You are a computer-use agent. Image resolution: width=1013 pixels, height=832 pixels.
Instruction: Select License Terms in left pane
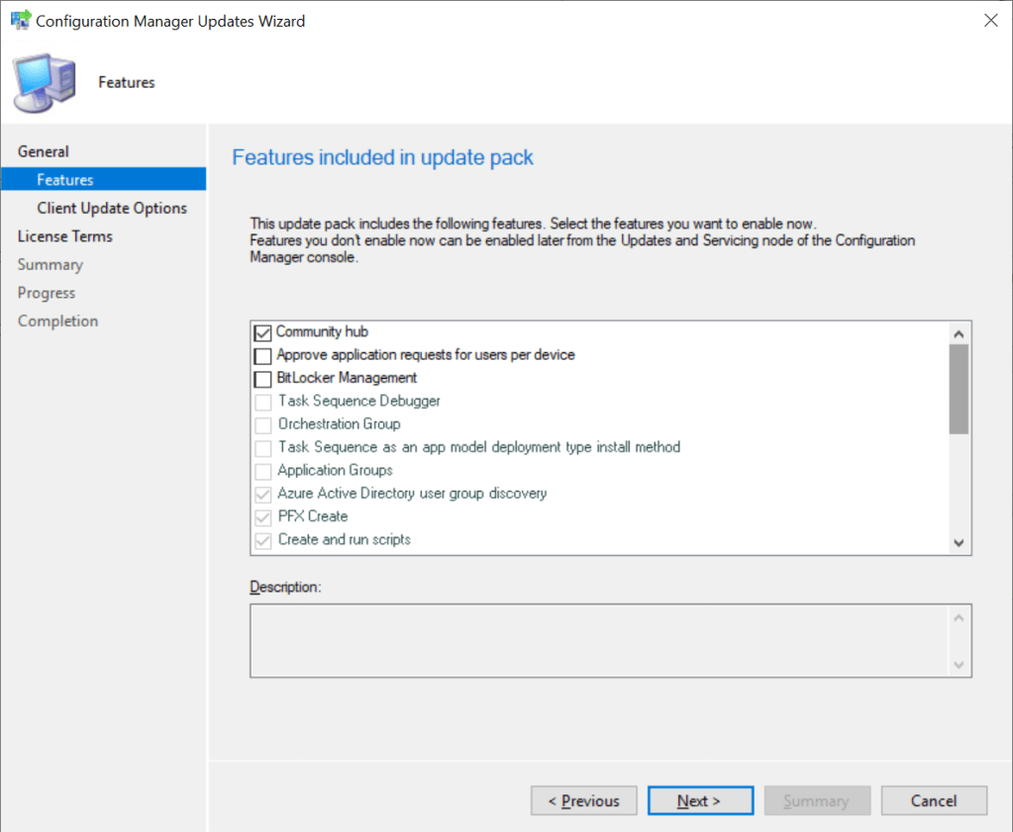pyautogui.click(x=65, y=236)
